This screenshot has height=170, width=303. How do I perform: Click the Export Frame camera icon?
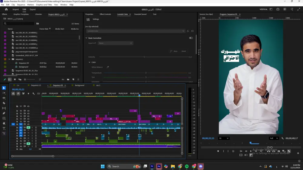[279, 151]
